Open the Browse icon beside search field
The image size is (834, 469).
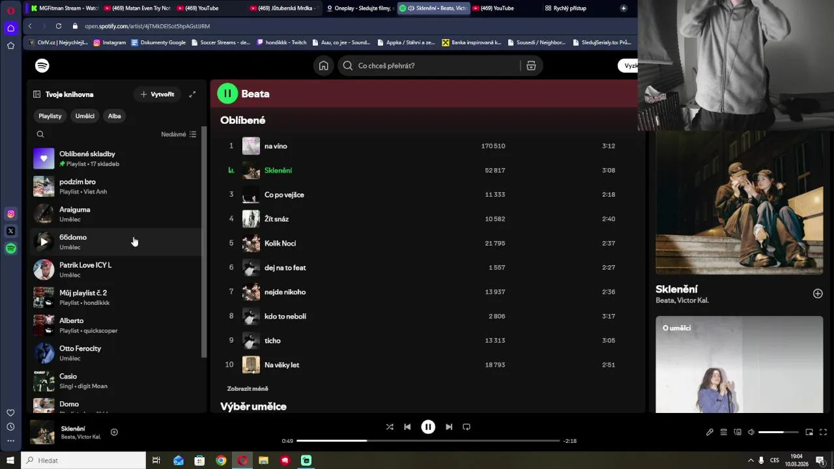(531, 66)
